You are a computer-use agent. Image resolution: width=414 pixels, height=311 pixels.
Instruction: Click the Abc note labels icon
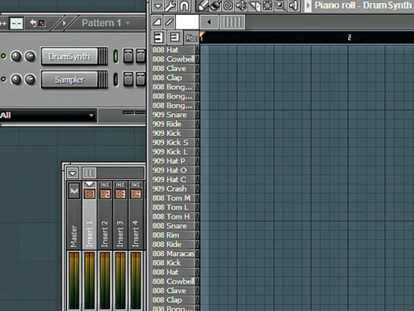(191, 38)
